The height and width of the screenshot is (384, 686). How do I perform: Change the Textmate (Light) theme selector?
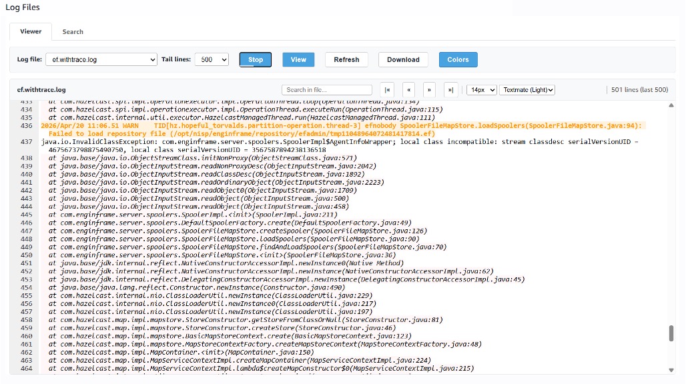click(527, 90)
